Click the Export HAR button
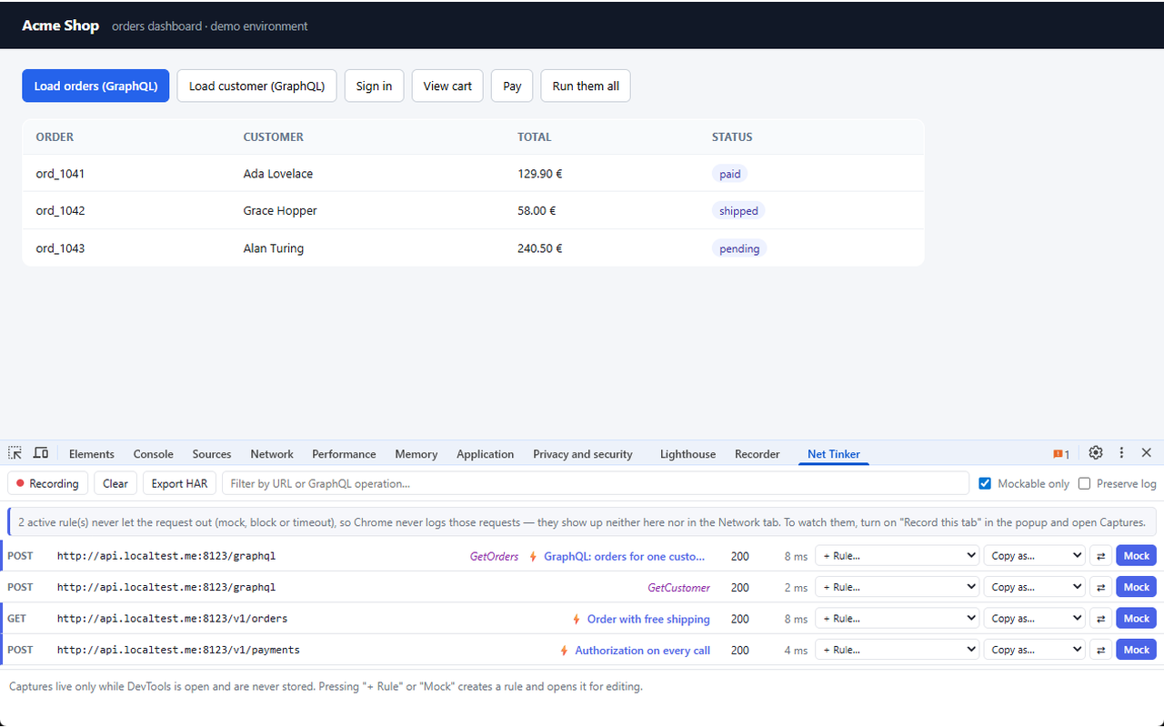 (179, 483)
